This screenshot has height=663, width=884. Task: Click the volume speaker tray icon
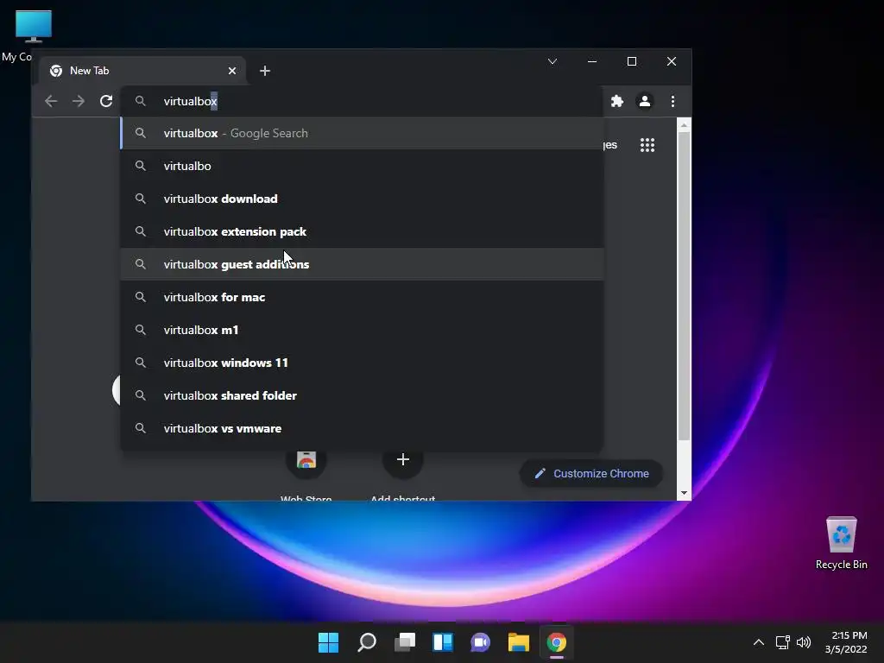point(804,642)
